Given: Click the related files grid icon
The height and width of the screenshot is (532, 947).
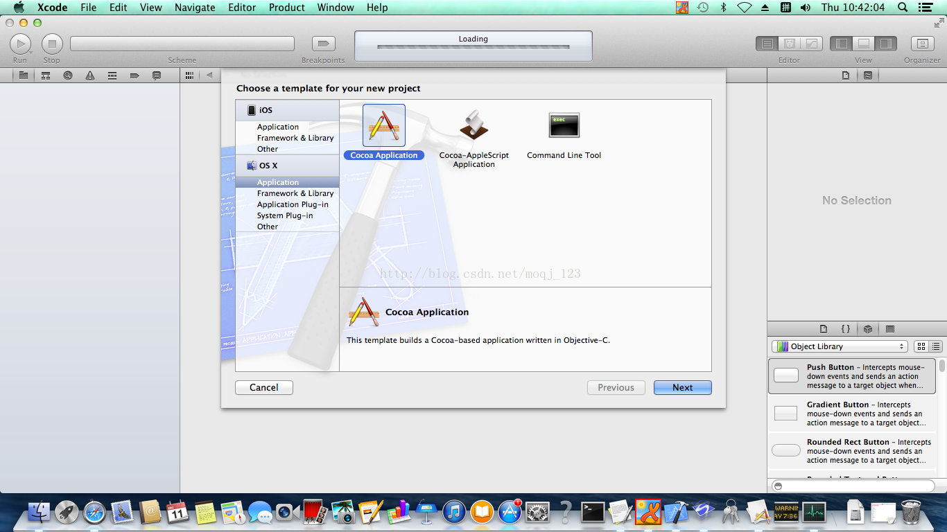Looking at the screenshot, I should 189,76.
